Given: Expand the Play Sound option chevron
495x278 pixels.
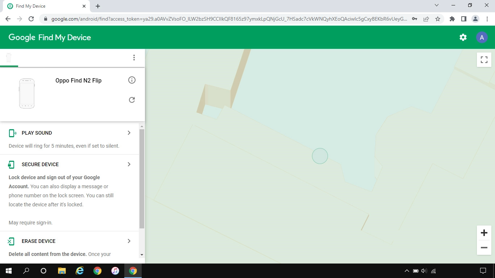Looking at the screenshot, I should coord(129,133).
